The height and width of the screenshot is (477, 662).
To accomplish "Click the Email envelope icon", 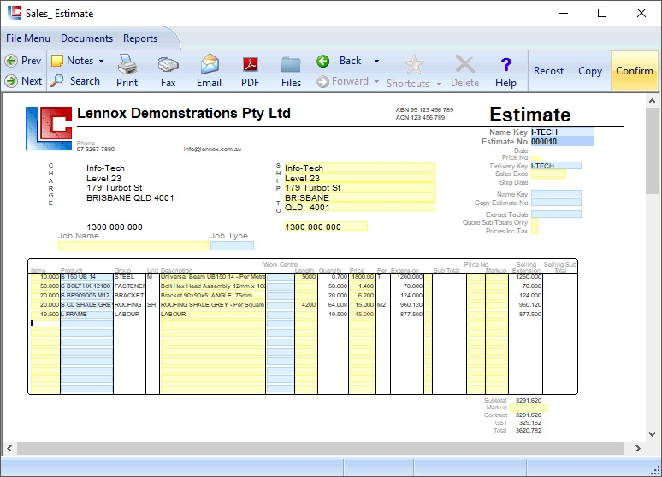I will (x=210, y=65).
